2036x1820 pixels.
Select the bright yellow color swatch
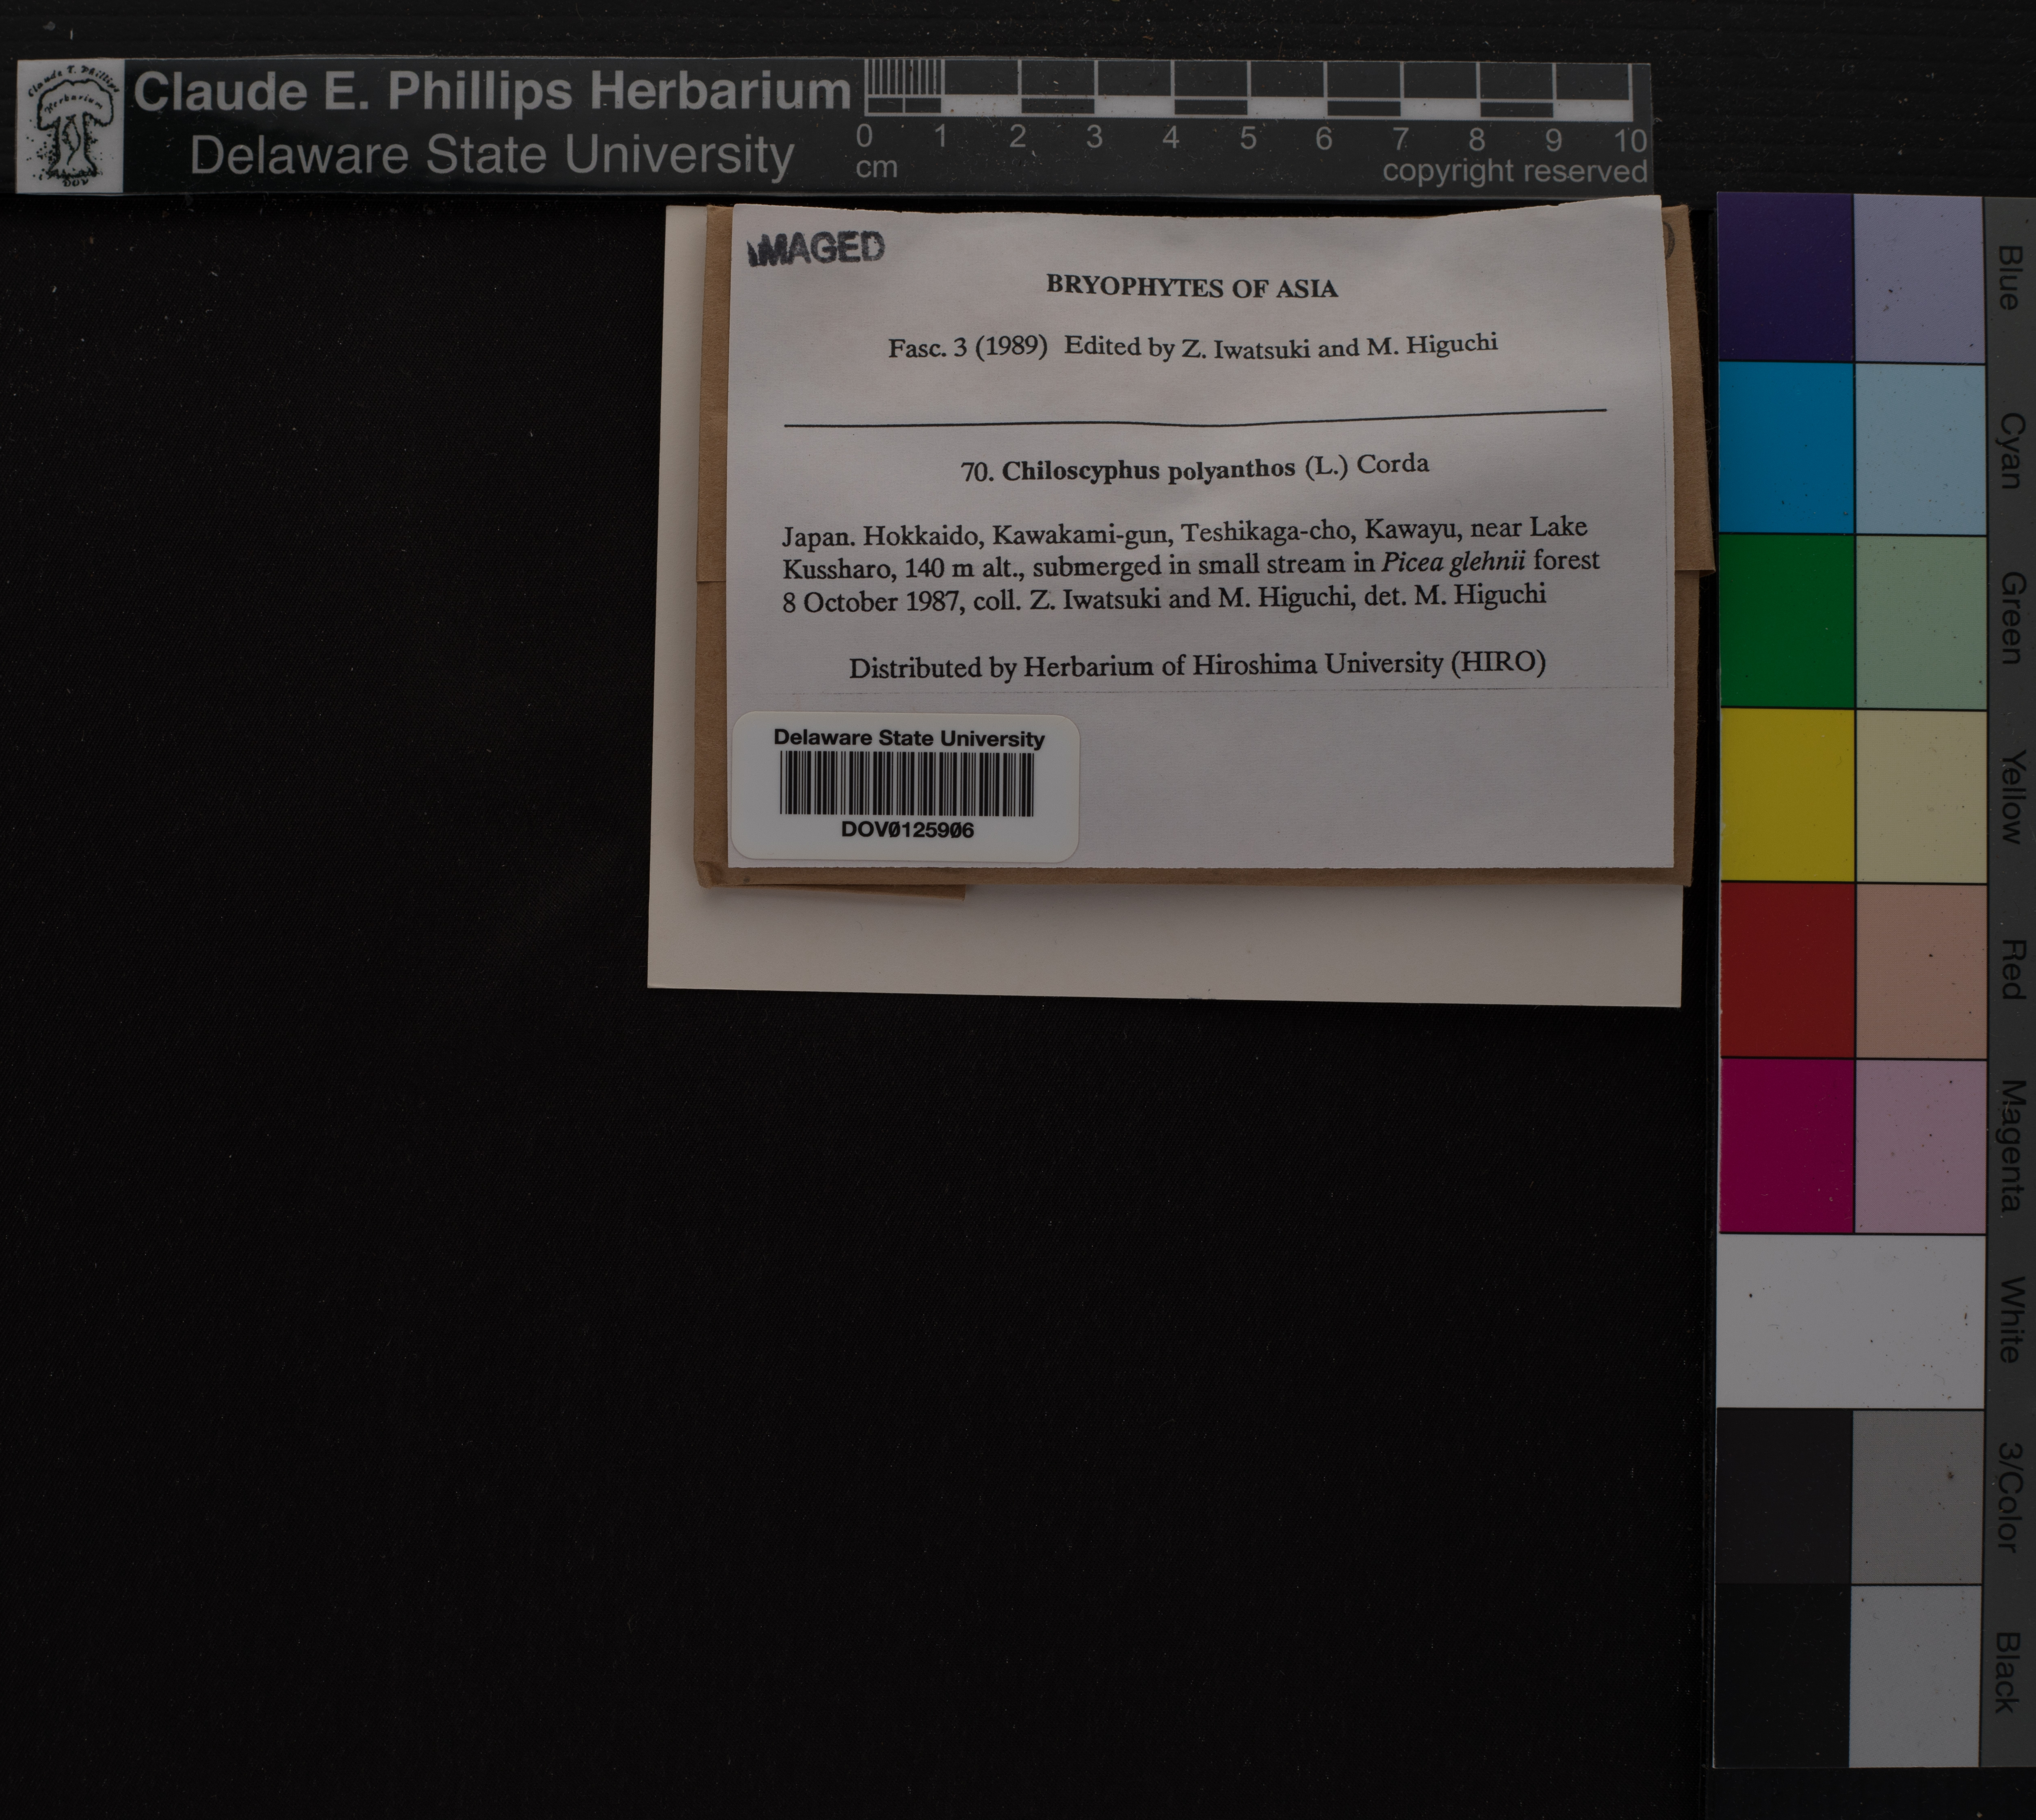tap(1786, 795)
